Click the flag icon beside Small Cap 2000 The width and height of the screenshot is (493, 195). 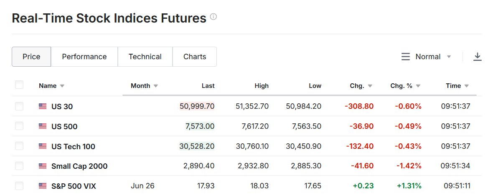43,166
